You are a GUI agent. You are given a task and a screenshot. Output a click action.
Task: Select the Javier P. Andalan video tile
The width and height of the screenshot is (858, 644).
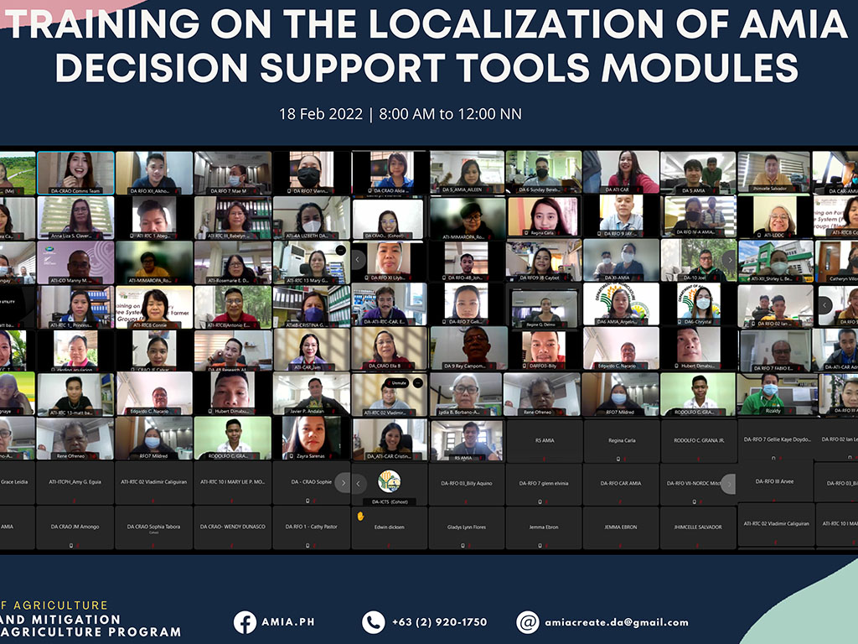coord(312,394)
